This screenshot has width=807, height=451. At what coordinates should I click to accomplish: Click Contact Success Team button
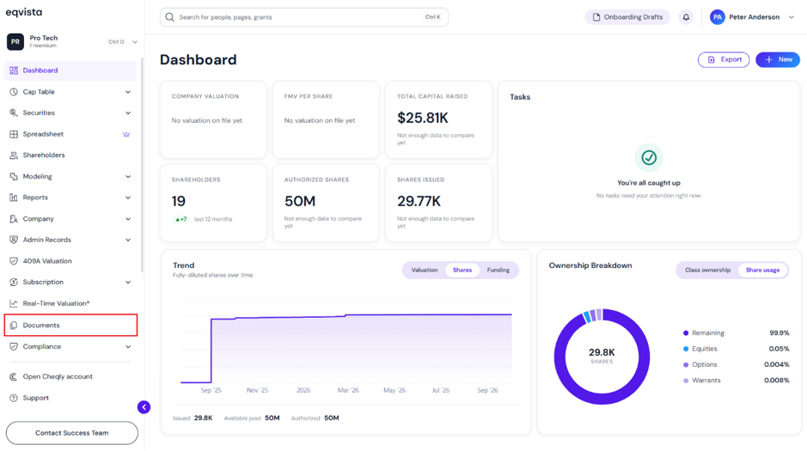pos(72,433)
